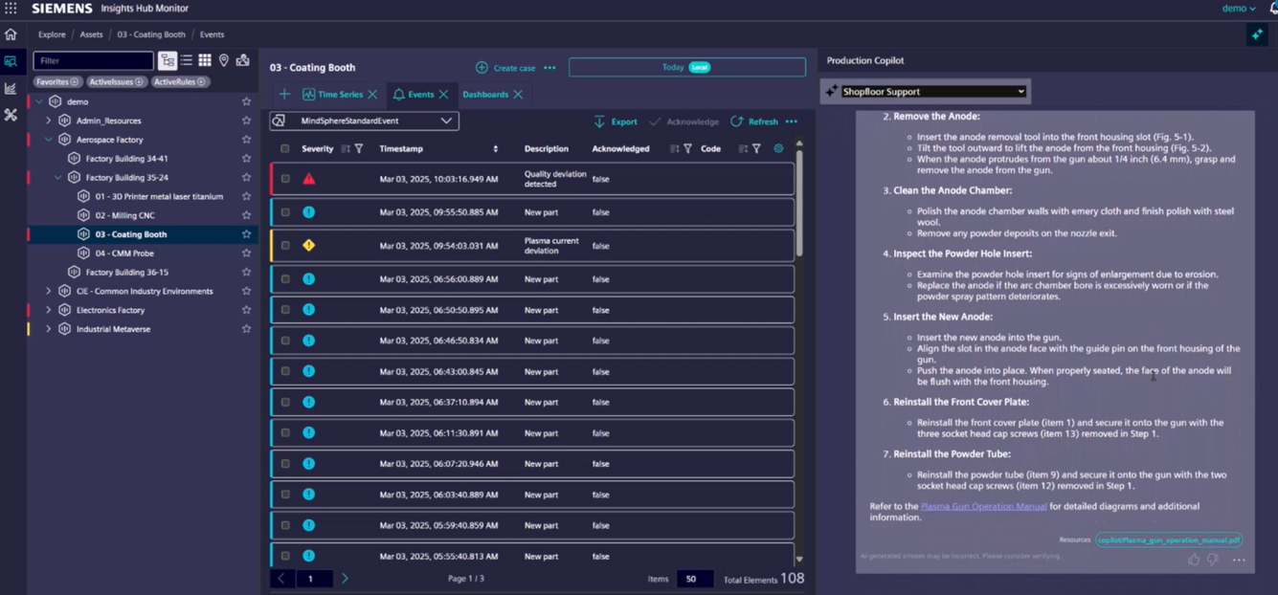The width and height of the screenshot is (1278, 595).
Task: Open the Plasma Gun Operation Manual link
Action: 983,506
